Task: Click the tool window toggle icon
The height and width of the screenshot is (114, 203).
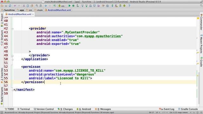Action: coord(2,112)
